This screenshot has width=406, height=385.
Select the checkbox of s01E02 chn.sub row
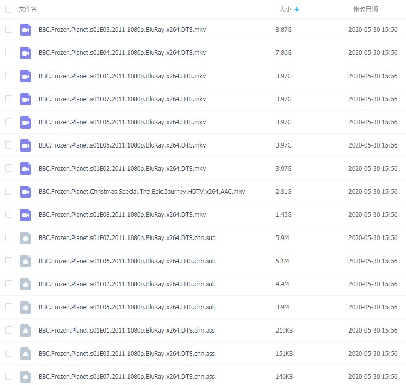coord(9,284)
